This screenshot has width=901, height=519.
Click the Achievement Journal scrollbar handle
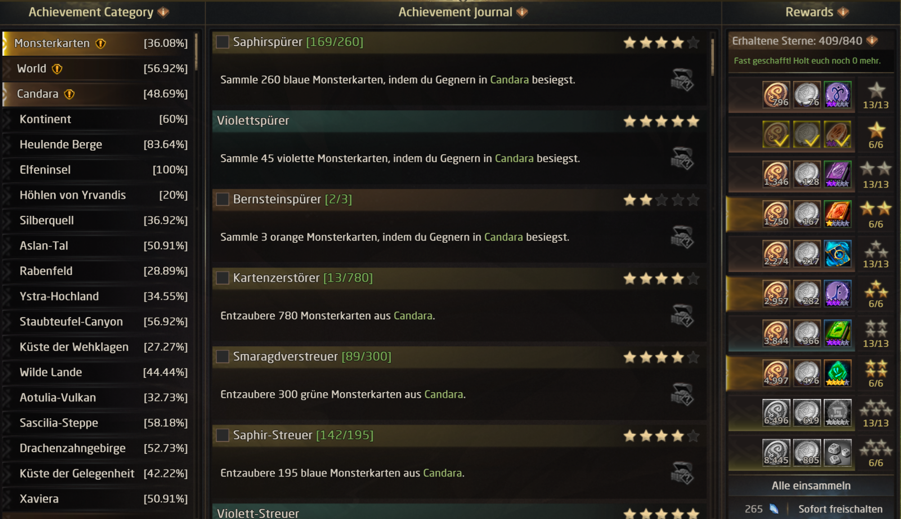click(x=713, y=57)
